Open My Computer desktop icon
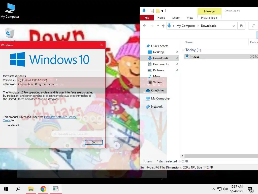Image resolution: width=258 pixels, height=194 pixels. click(x=10, y=11)
